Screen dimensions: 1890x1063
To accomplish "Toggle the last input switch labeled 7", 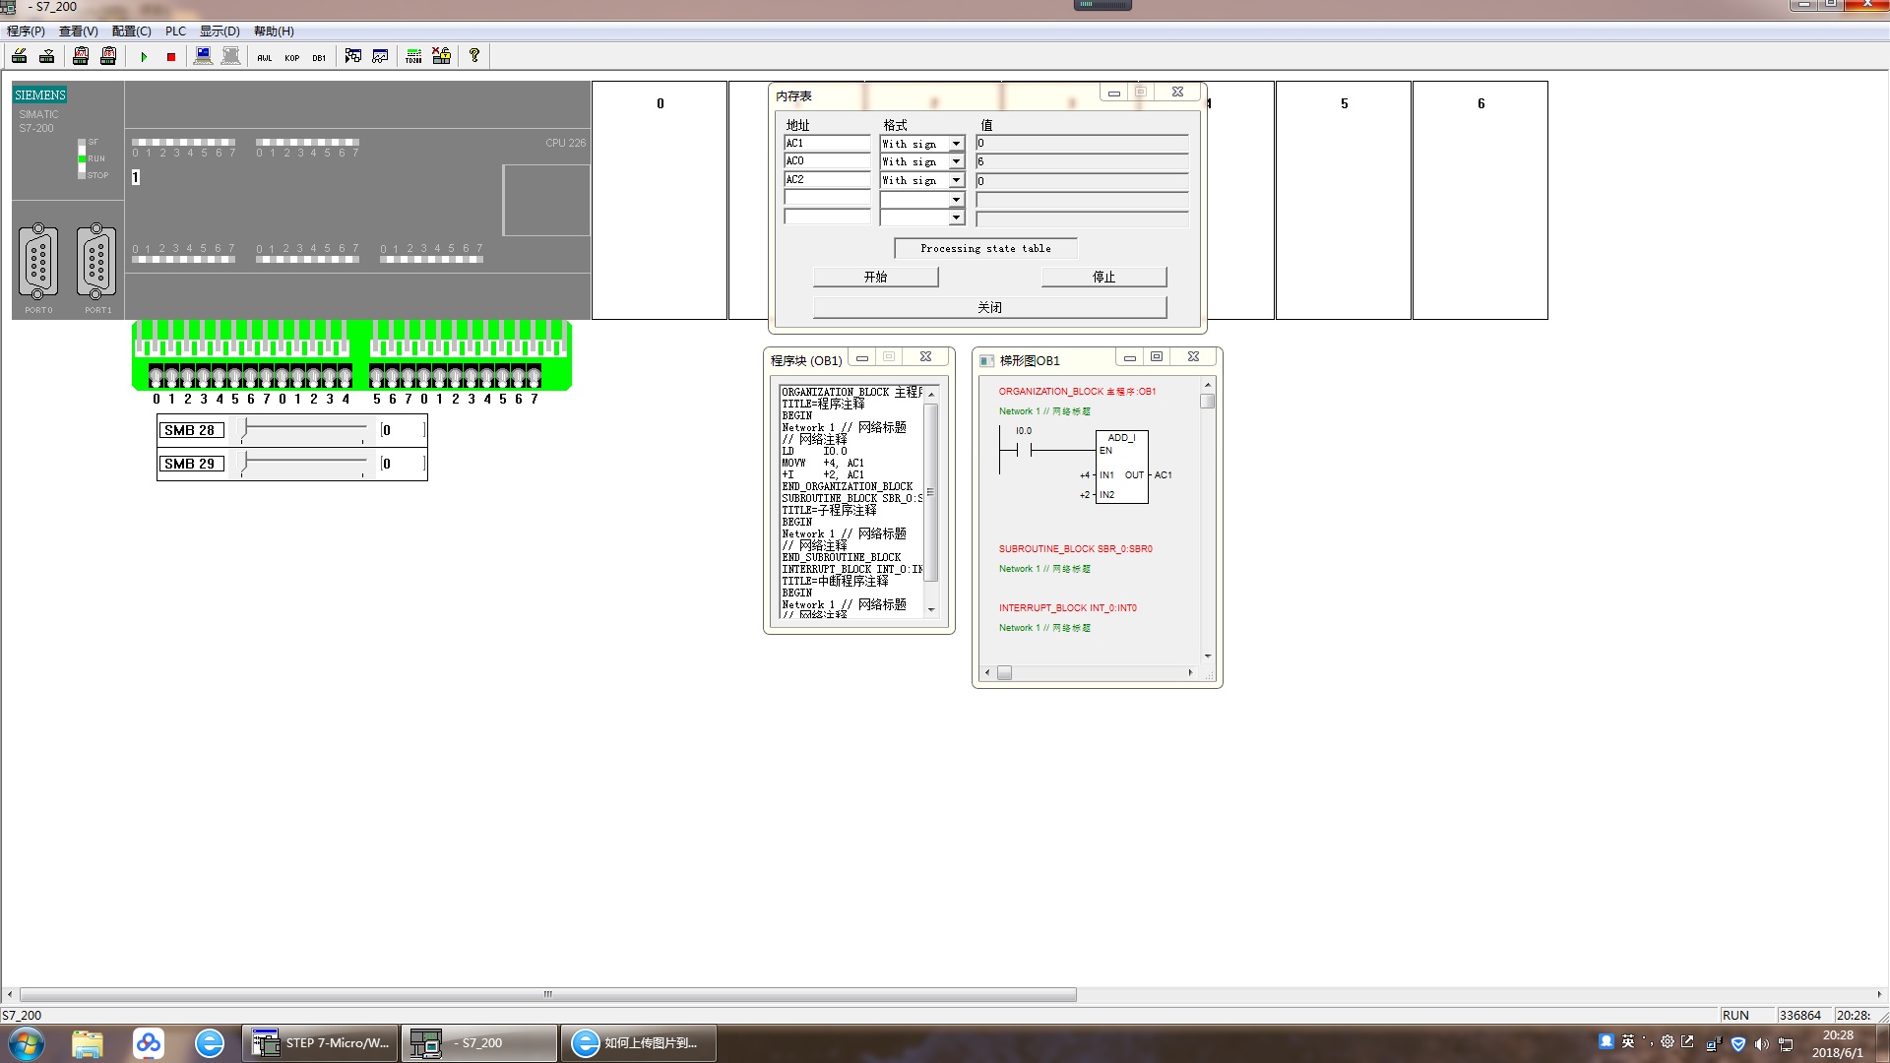I will pyautogui.click(x=535, y=377).
